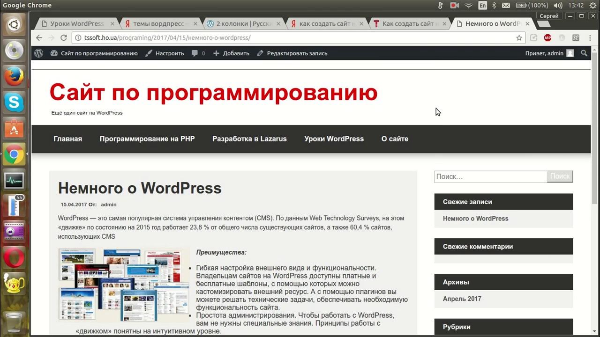The height and width of the screenshot is (337, 600).
Task: Switch to the темы вордпресс tab
Action: (x=161, y=23)
